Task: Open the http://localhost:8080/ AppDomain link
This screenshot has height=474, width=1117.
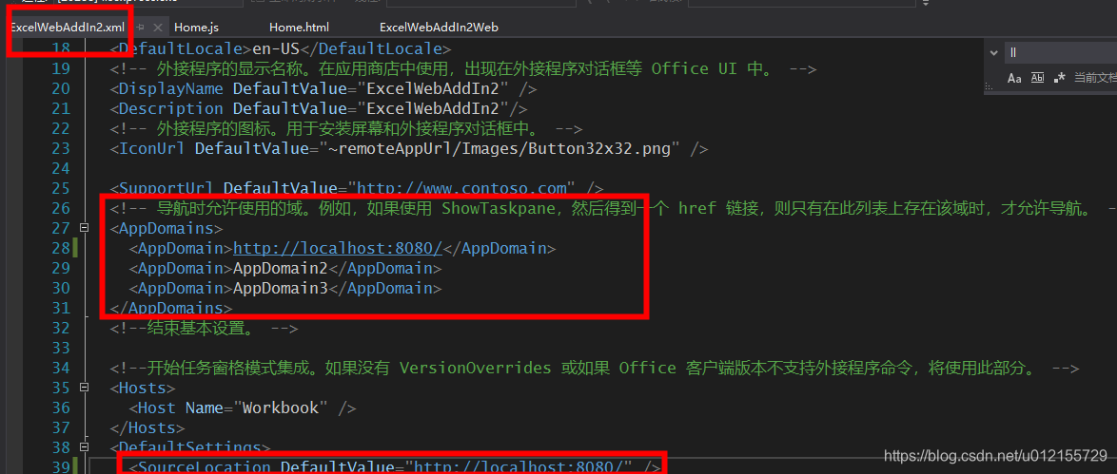Action: pos(338,248)
